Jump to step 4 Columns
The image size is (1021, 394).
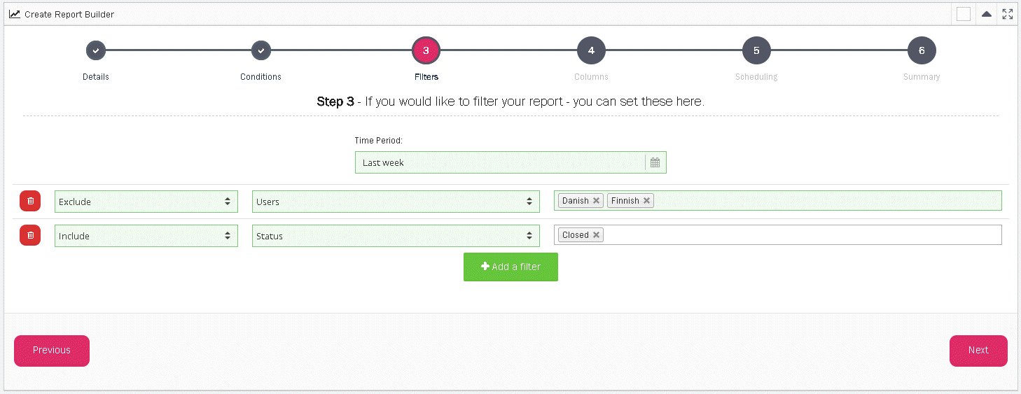point(591,50)
